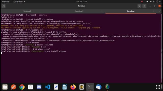This screenshot has height=91, width=163.
Task: Click the 'created virtual environment' output line
Action: point(33,32)
